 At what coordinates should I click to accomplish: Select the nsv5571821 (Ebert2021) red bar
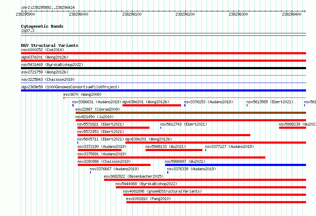click(x=114, y=128)
